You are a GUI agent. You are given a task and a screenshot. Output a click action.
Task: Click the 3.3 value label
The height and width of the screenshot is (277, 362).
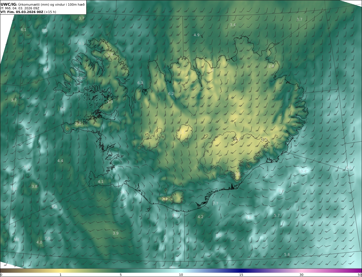pos(110,102)
